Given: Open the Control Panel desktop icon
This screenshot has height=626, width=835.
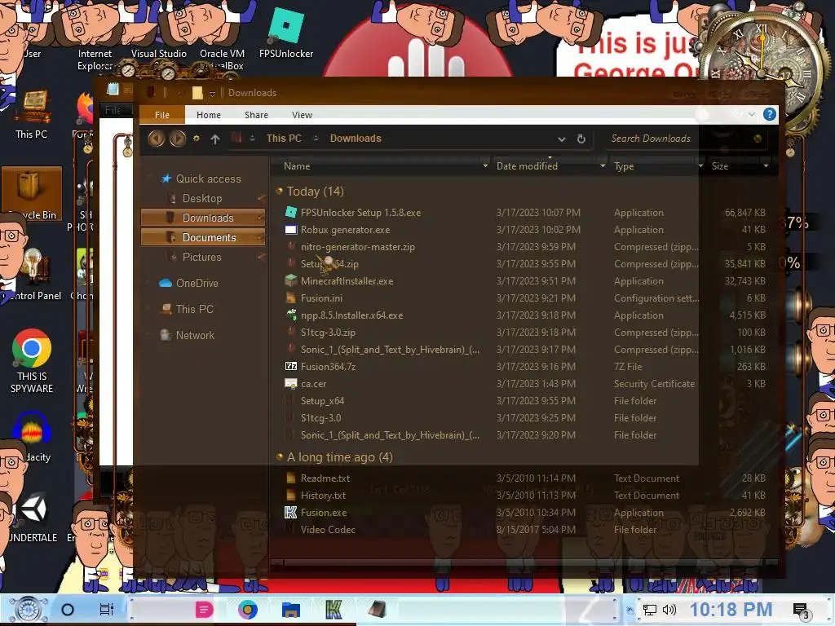Looking at the screenshot, I should click(x=32, y=274).
